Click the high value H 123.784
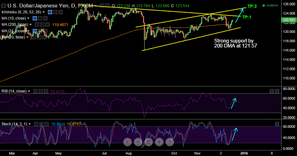Viewport: 297px width, 156px height. [141, 6]
